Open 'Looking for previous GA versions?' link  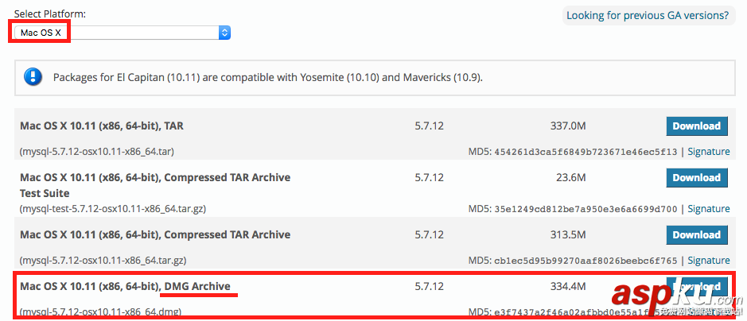pyautogui.click(x=647, y=15)
